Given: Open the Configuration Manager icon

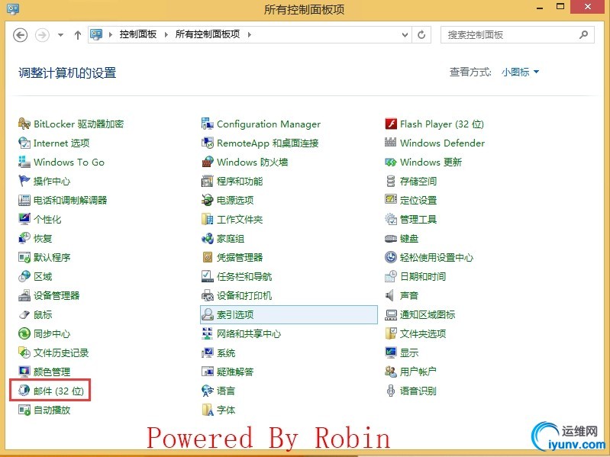Looking at the screenshot, I should click(x=208, y=124).
